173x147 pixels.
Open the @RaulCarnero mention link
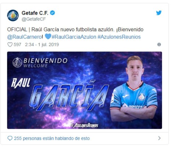click(25, 37)
